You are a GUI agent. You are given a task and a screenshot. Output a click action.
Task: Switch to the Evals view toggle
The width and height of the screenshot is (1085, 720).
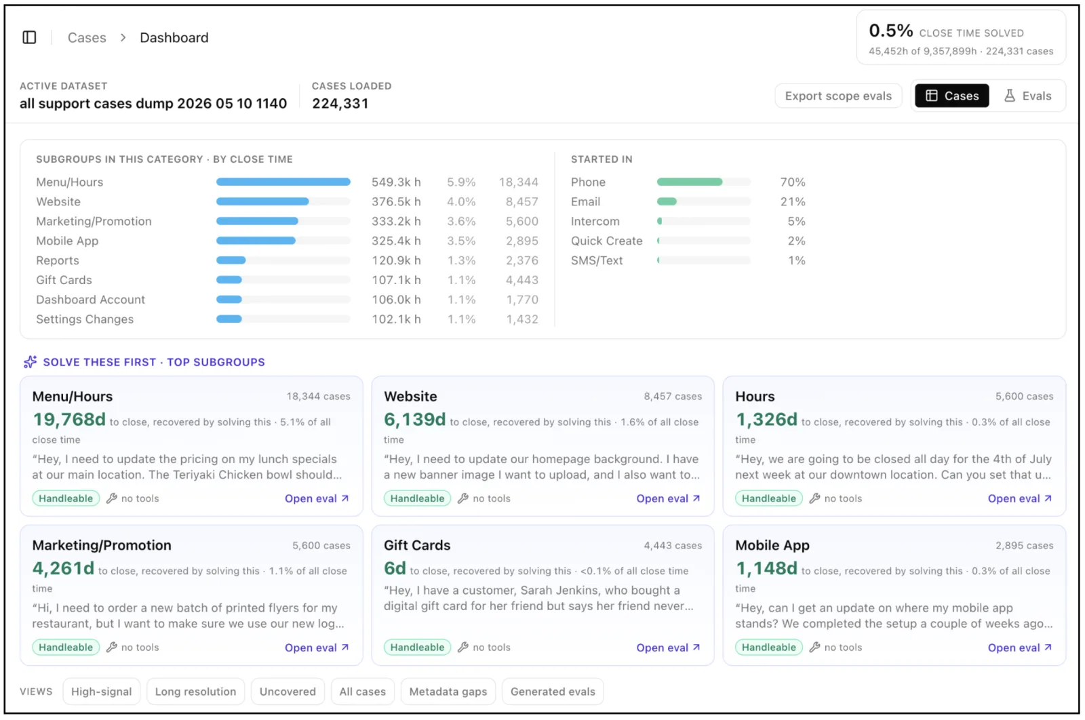pos(1027,96)
